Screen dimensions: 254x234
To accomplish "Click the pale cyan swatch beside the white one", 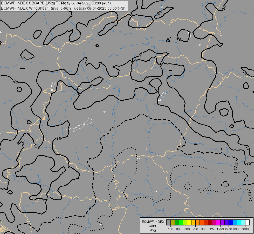I will (x=243, y=222).
